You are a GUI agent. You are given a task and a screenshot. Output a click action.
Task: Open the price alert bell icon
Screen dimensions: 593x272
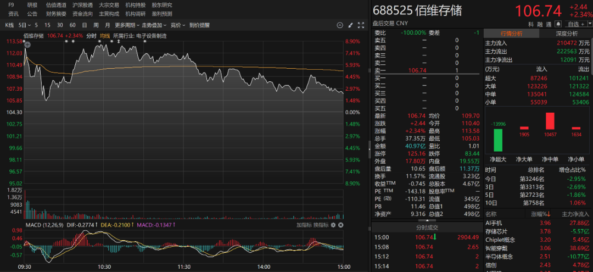pos(558,24)
